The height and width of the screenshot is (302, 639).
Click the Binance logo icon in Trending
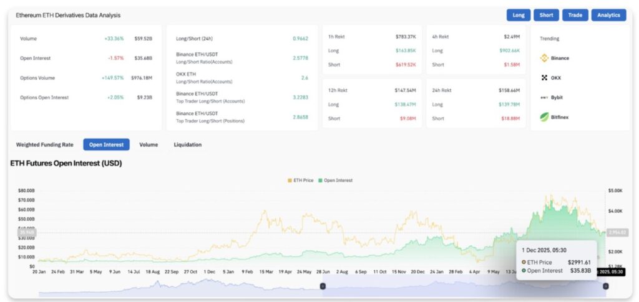pyautogui.click(x=544, y=58)
